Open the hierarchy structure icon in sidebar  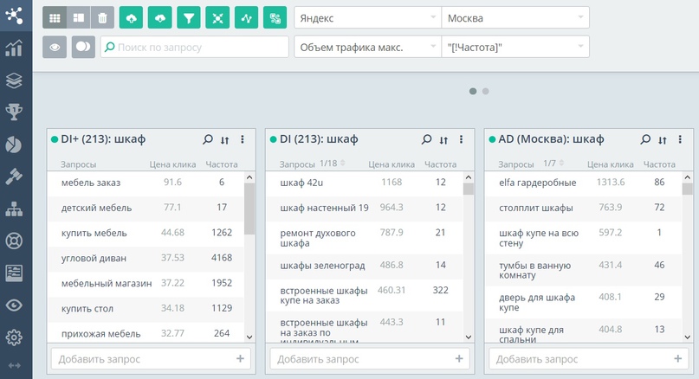(x=14, y=209)
